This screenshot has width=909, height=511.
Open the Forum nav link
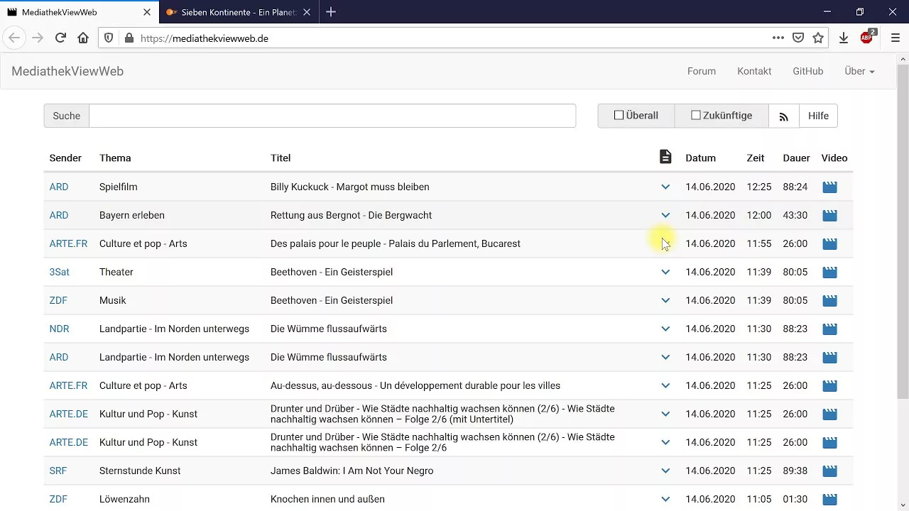(x=702, y=71)
